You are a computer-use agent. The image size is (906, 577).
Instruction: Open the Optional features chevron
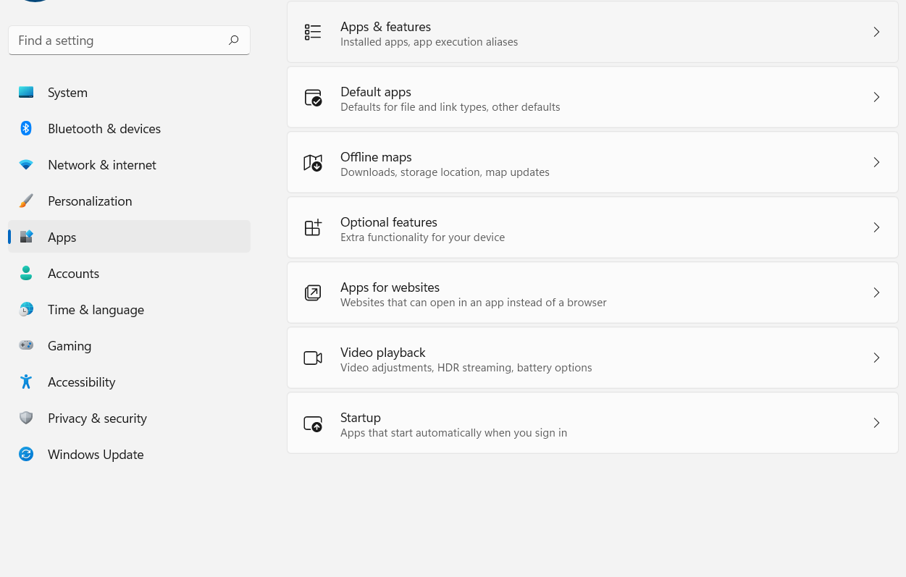point(876,227)
